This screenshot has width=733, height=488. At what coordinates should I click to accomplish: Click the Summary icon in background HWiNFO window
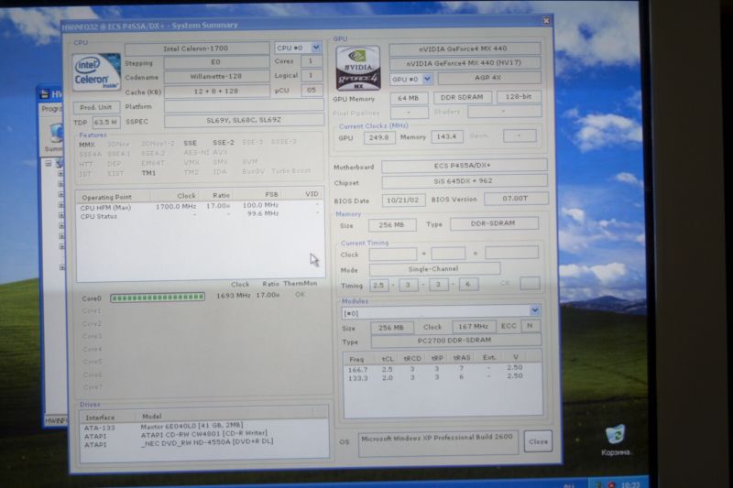[56, 136]
